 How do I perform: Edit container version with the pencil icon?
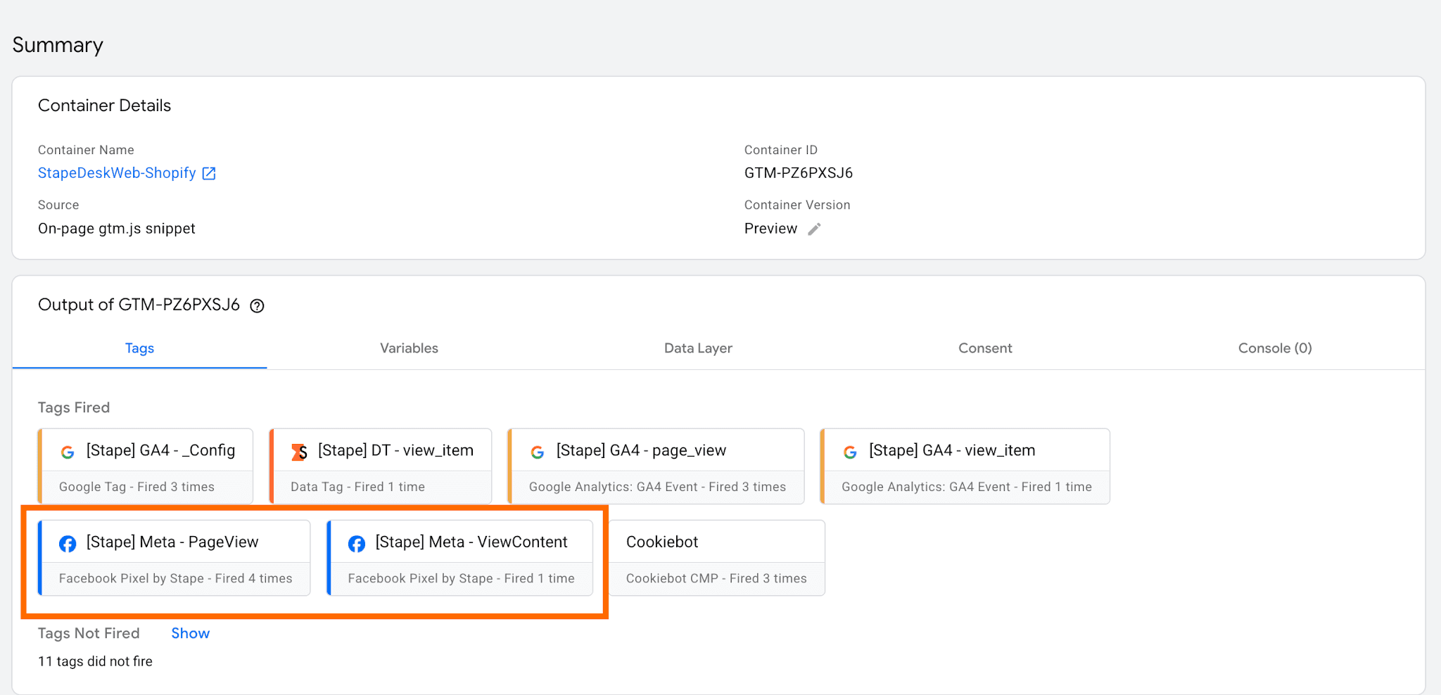point(814,229)
